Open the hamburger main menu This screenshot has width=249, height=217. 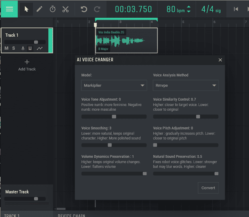point(9,9)
